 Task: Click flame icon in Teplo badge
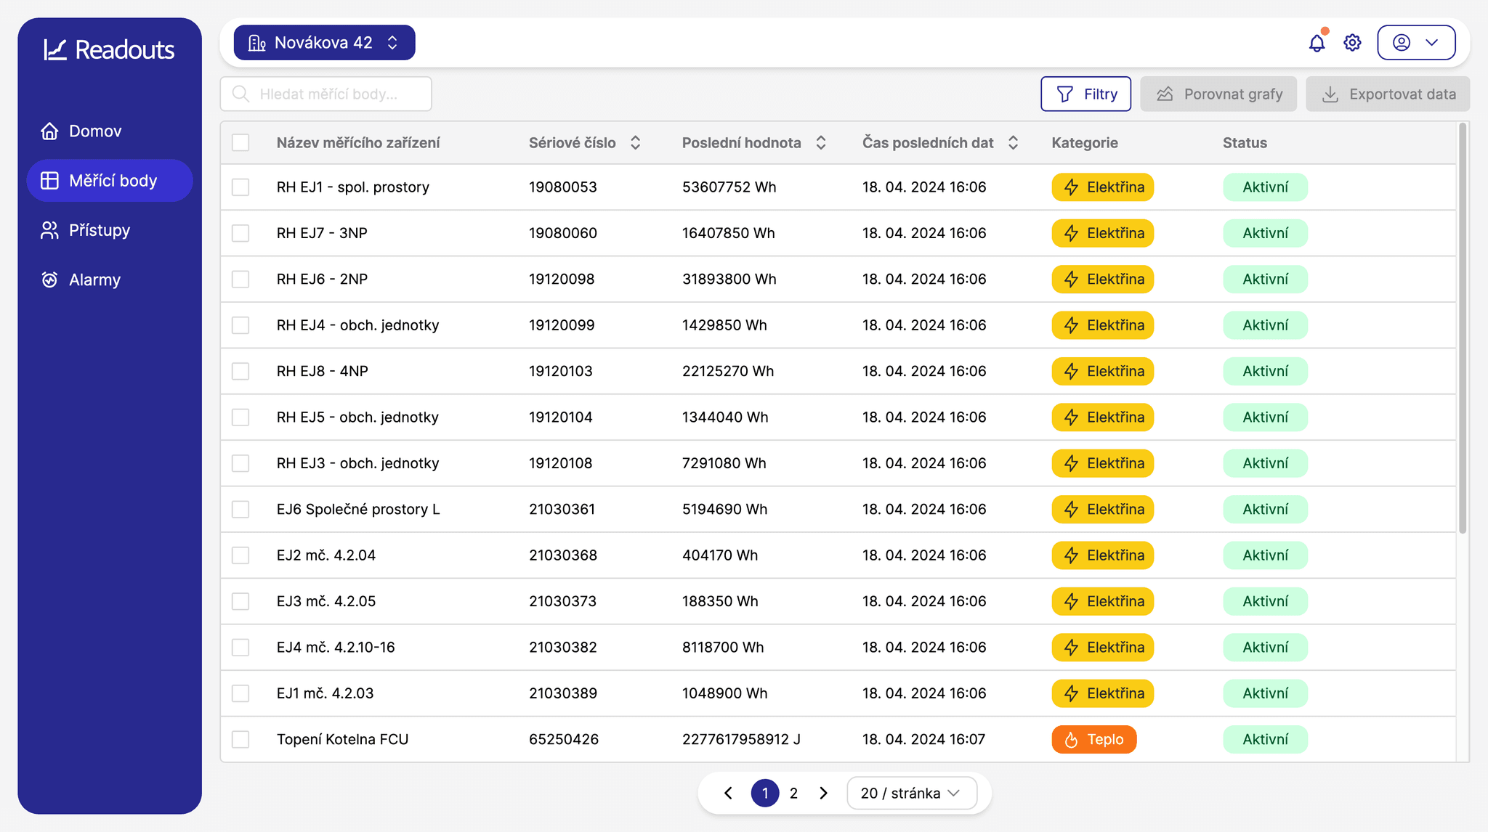click(1071, 740)
